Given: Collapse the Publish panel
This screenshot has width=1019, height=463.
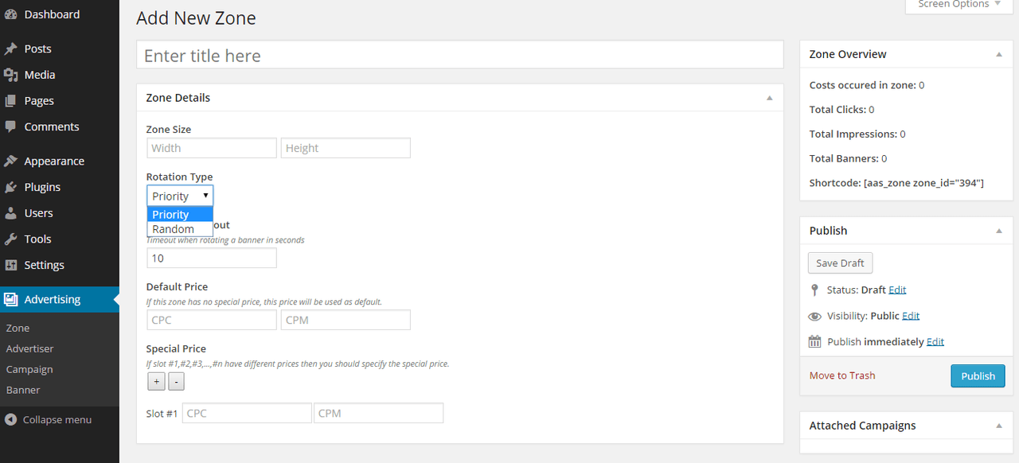Looking at the screenshot, I should (x=998, y=231).
